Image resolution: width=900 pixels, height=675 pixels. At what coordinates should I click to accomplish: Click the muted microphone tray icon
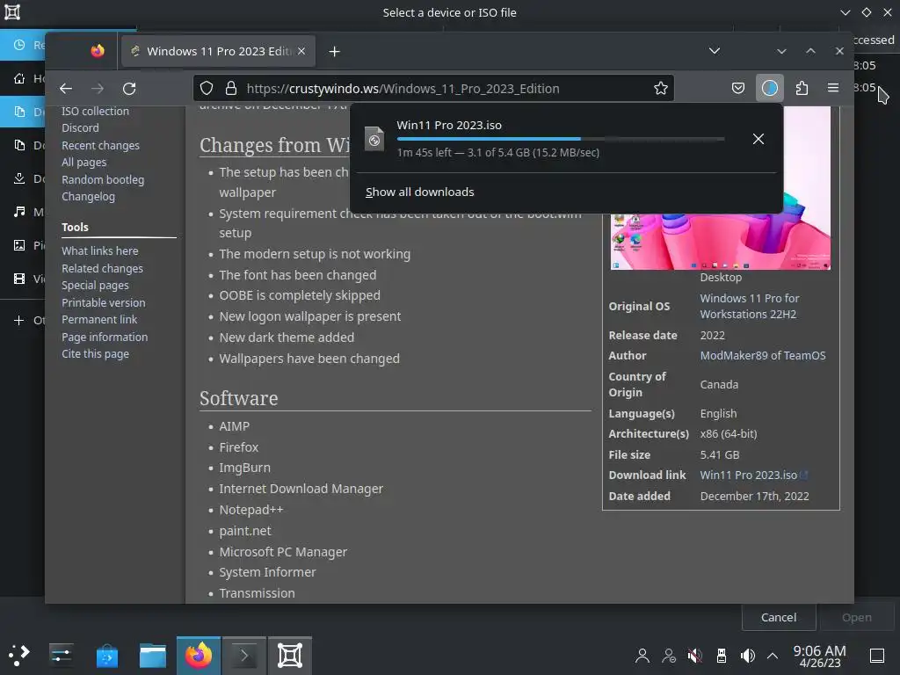point(695,655)
